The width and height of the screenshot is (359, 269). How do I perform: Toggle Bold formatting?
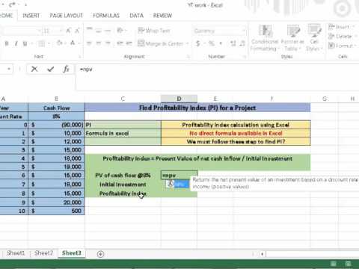tap(7, 44)
